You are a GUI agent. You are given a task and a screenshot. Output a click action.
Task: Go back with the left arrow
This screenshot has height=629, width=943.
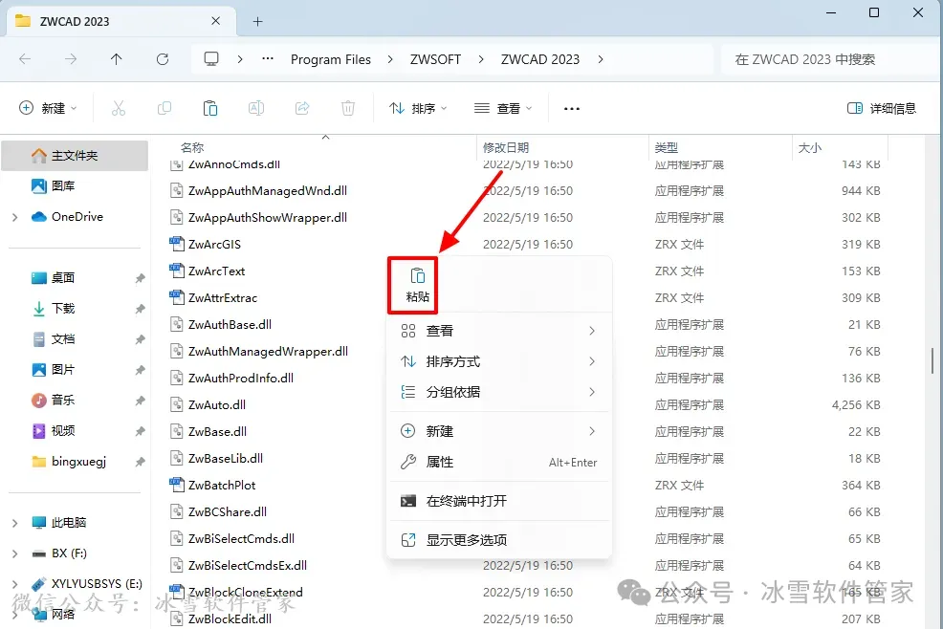[25, 59]
